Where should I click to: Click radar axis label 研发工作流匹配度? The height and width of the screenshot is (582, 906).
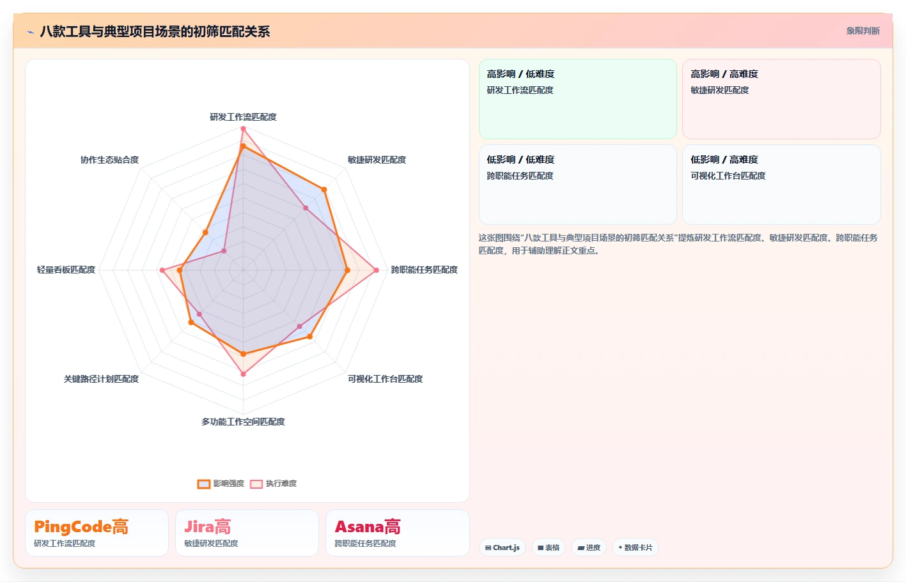click(243, 117)
